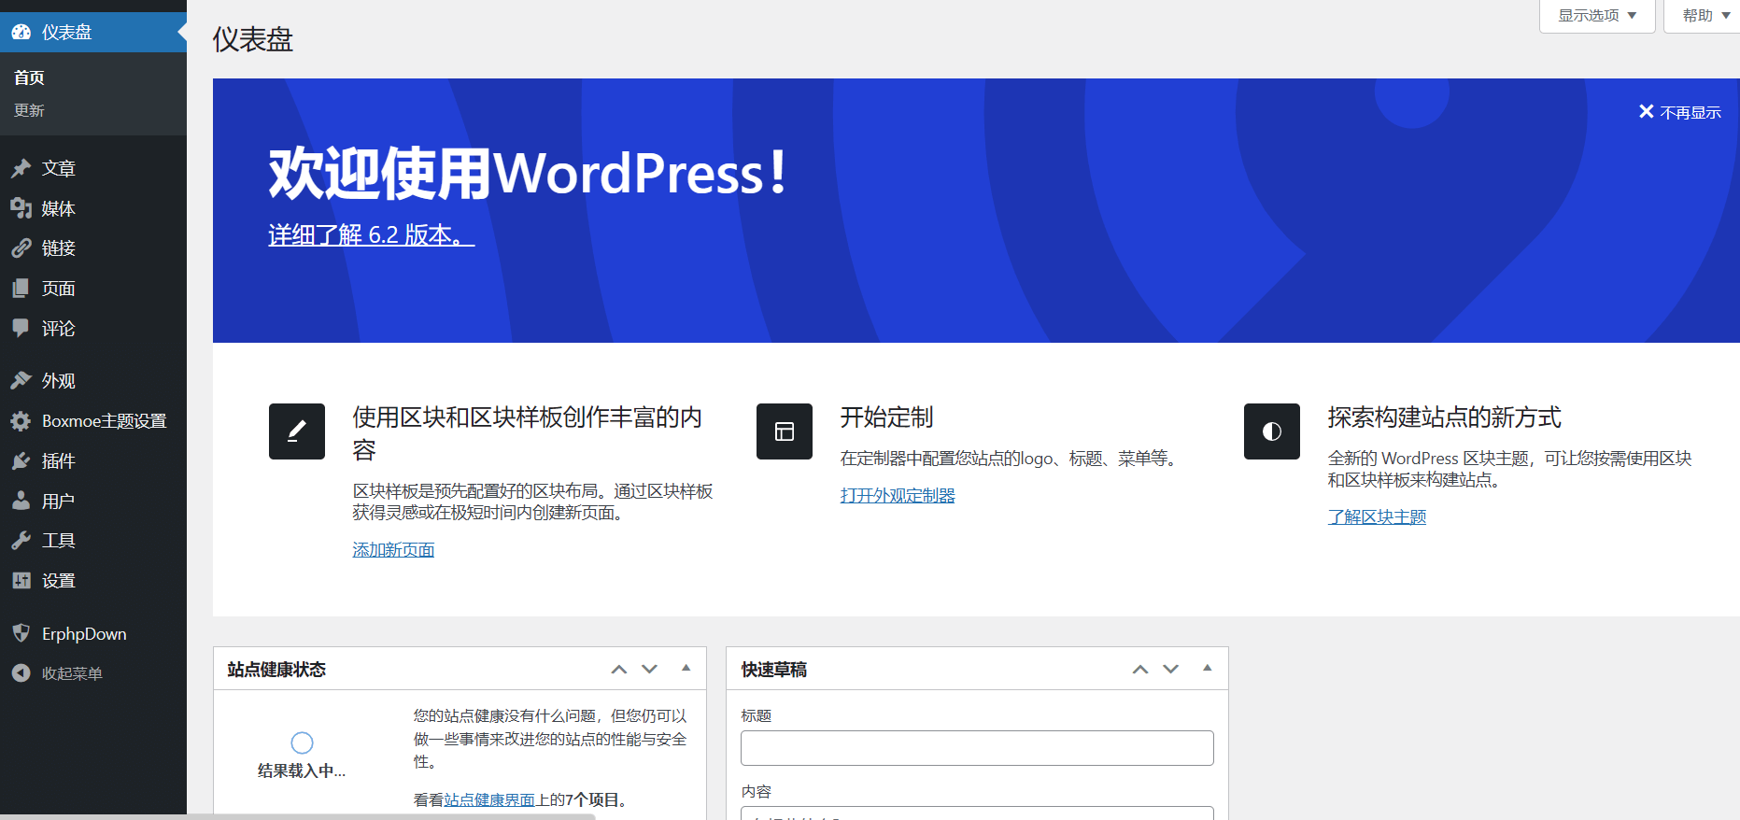Click the pushpin icon next to 文章
Screen dimensions: 1740x820
pyautogui.click(x=21, y=168)
